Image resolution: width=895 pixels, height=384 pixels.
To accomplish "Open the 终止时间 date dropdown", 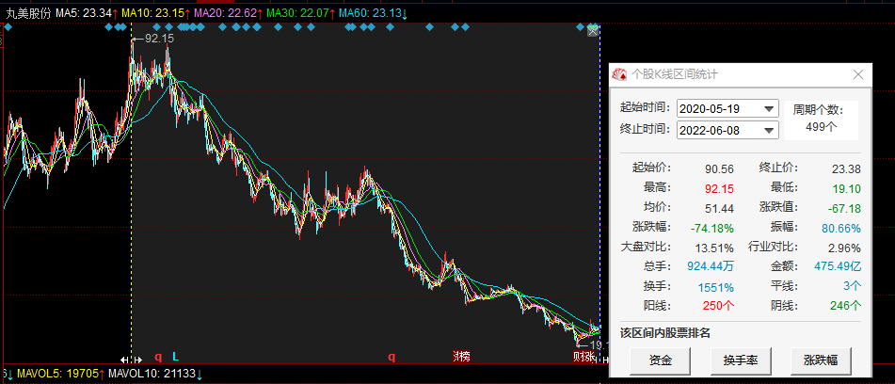I will coord(770,130).
